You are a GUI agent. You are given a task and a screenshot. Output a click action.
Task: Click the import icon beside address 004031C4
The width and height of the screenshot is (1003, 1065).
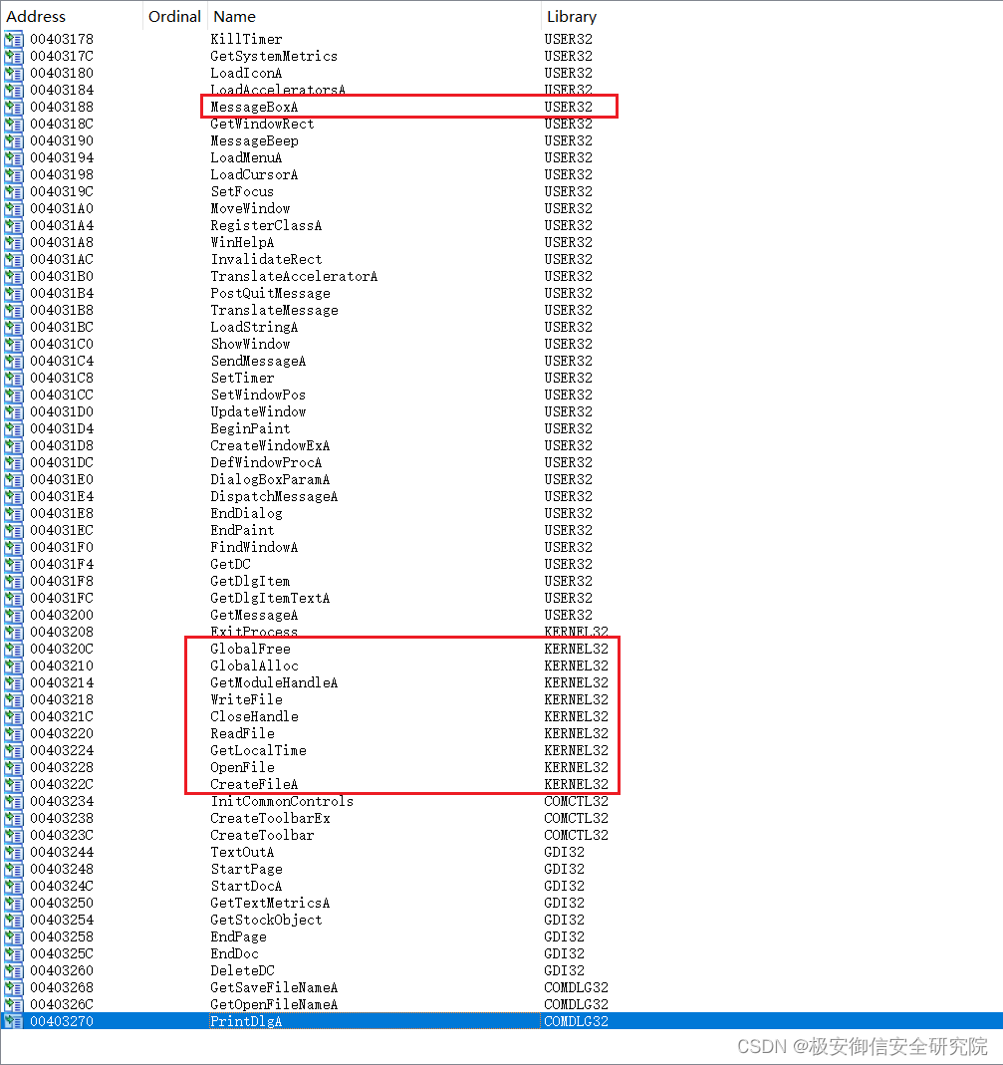14,362
